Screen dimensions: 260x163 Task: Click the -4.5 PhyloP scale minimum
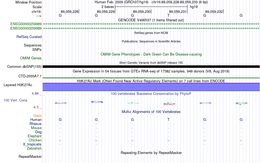[36, 107]
